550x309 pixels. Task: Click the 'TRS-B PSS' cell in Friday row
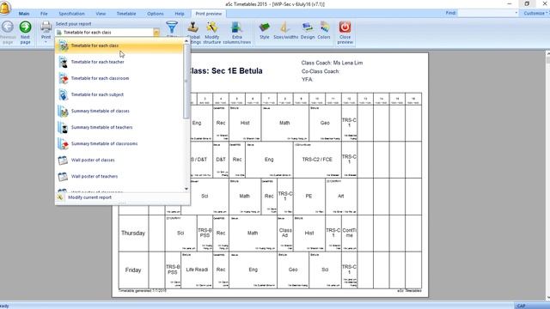(x=173, y=270)
